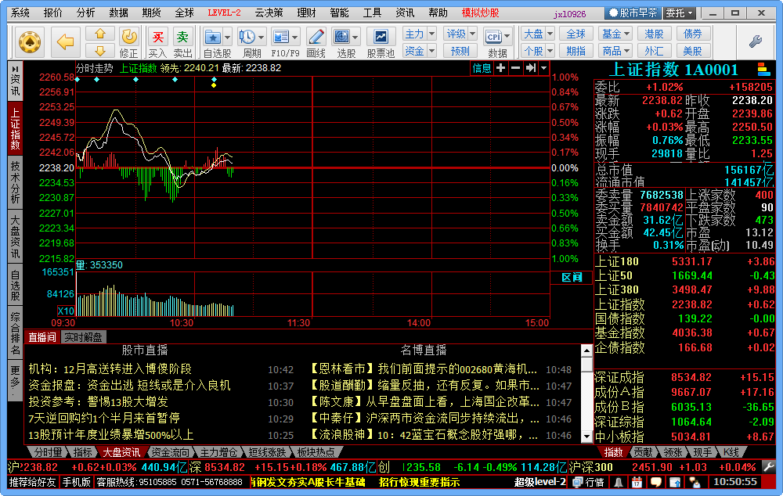Open the 委托 dropdown in the title bar

pyautogui.click(x=680, y=13)
